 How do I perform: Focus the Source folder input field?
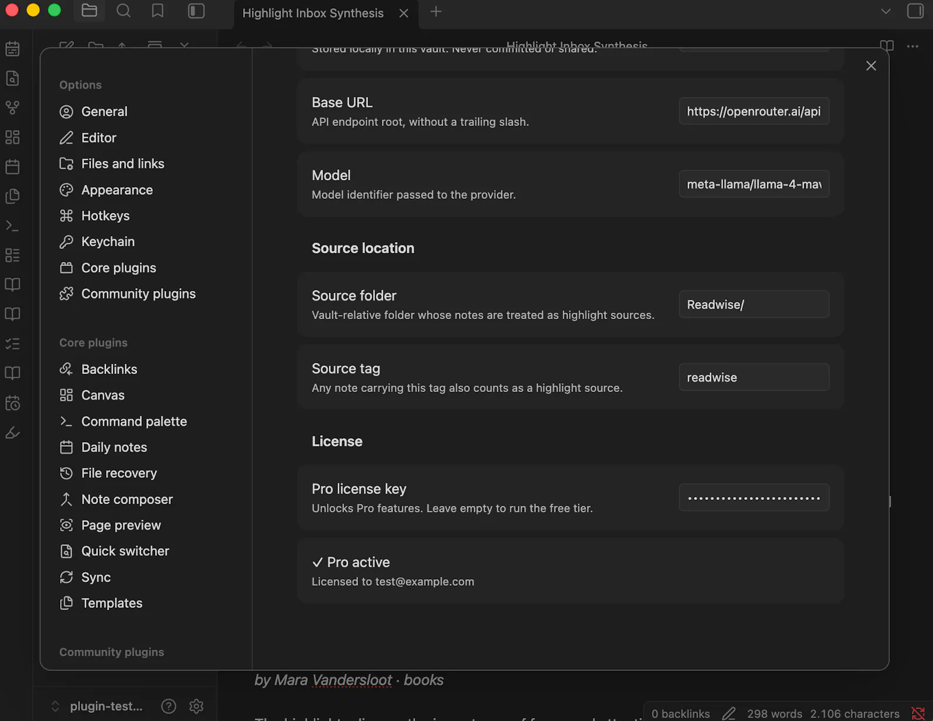tap(754, 304)
